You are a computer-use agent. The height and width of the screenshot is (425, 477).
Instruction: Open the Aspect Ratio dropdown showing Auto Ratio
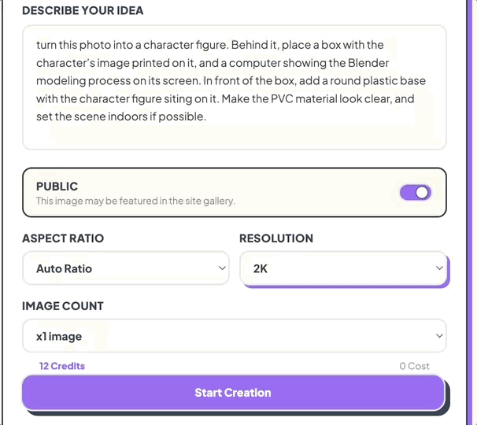coord(125,268)
